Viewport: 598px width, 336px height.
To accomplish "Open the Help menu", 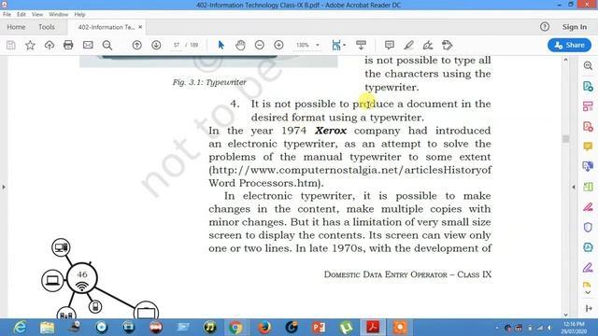I will coord(79,15).
